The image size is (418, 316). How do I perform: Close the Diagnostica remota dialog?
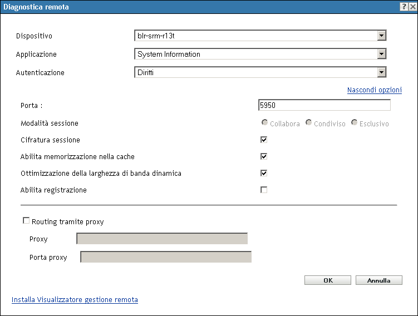click(412, 6)
